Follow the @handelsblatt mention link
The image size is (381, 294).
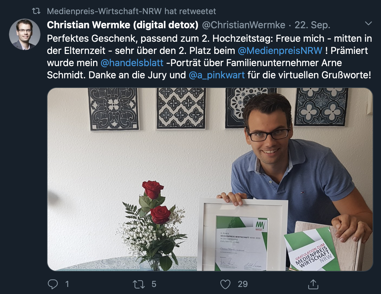pyautogui.click(x=132, y=63)
